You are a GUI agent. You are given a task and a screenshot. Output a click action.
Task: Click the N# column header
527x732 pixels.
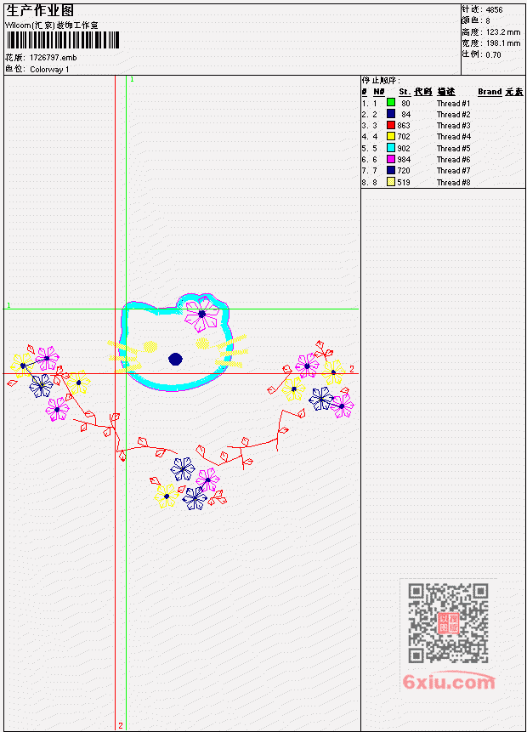(378, 92)
